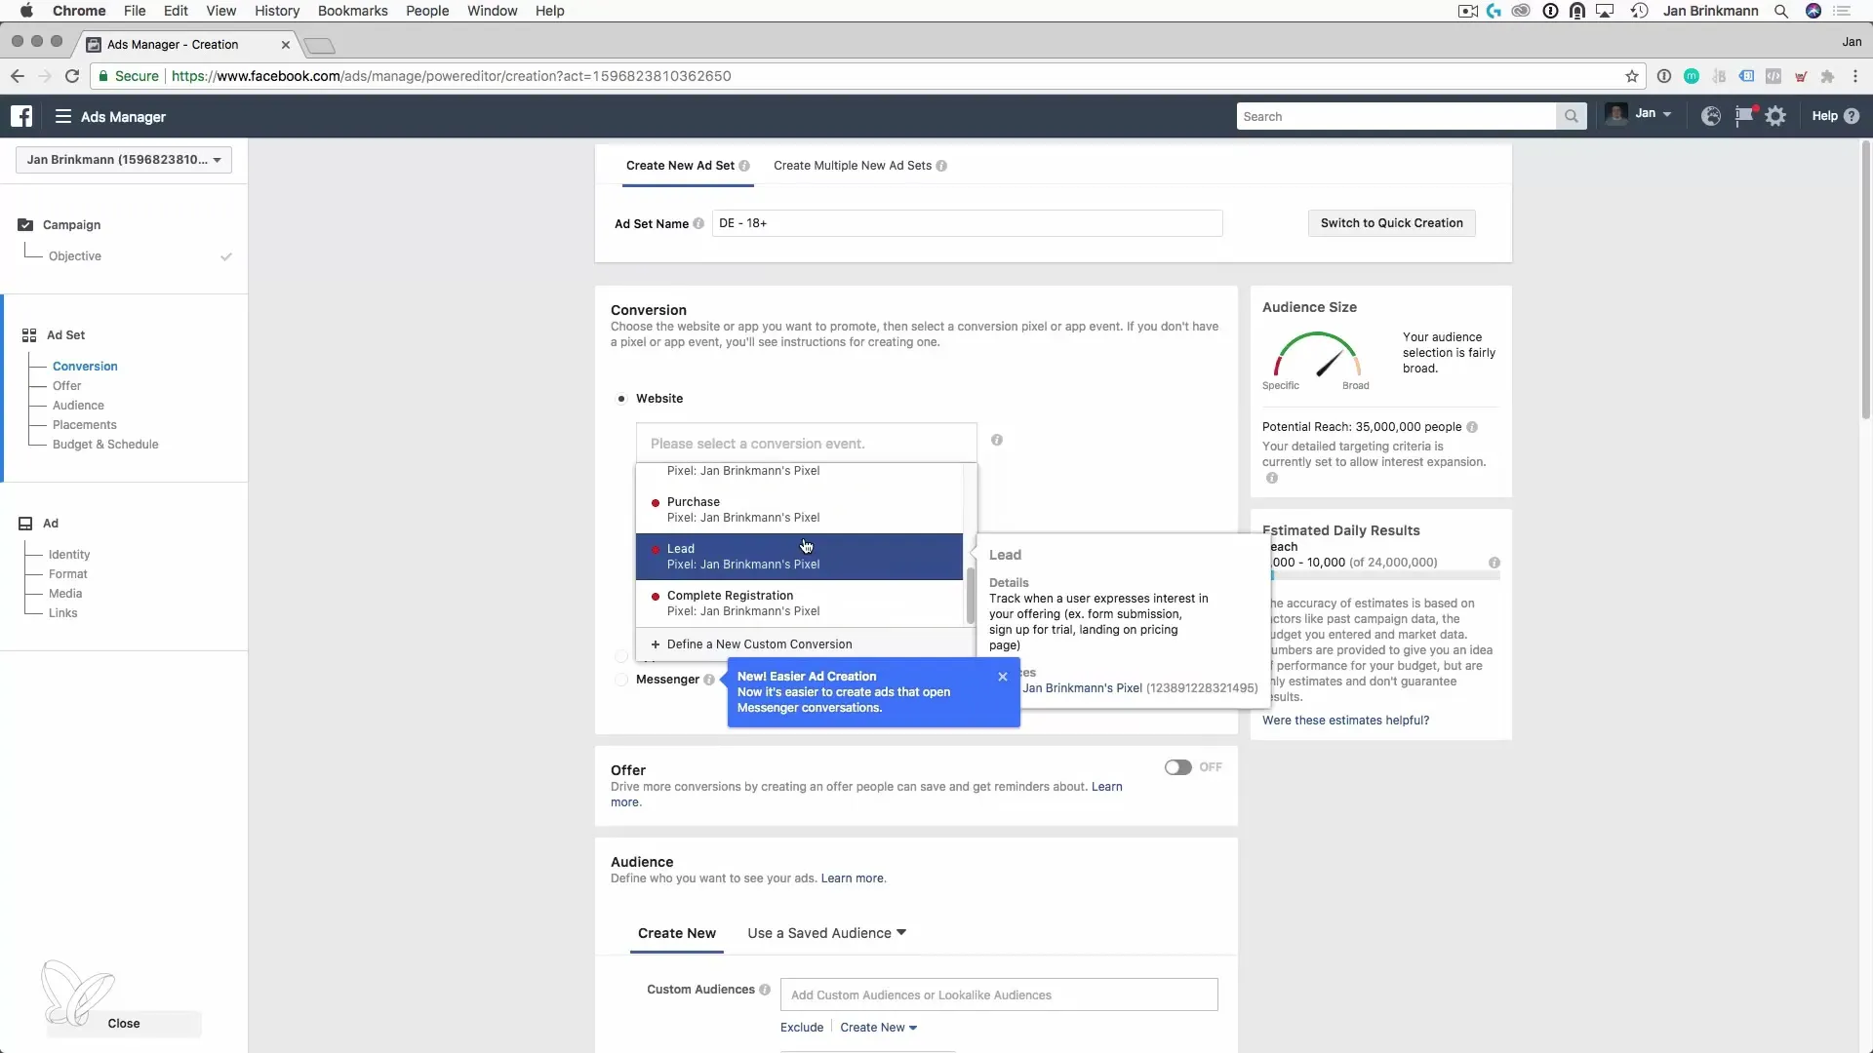Open Learn more link in Offer section
The image size is (1873, 1053).
[1107, 787]
